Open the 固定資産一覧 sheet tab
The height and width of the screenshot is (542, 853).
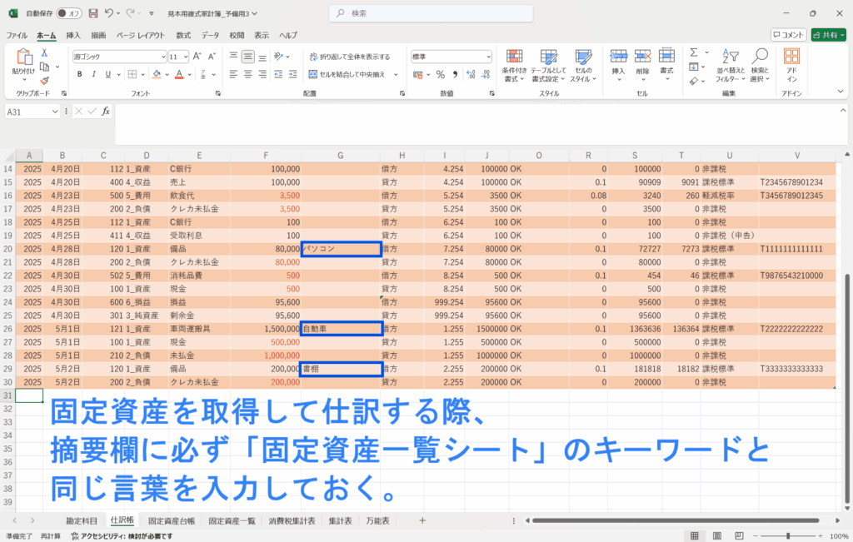232,521
